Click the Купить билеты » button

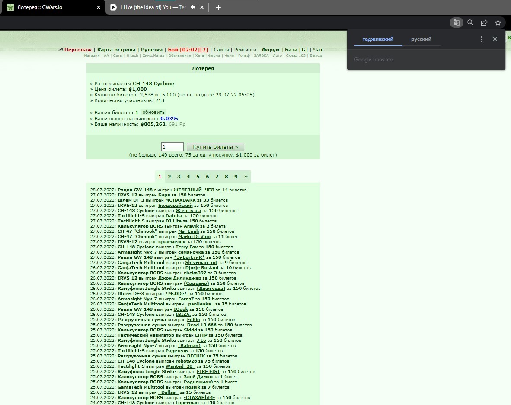215,147
